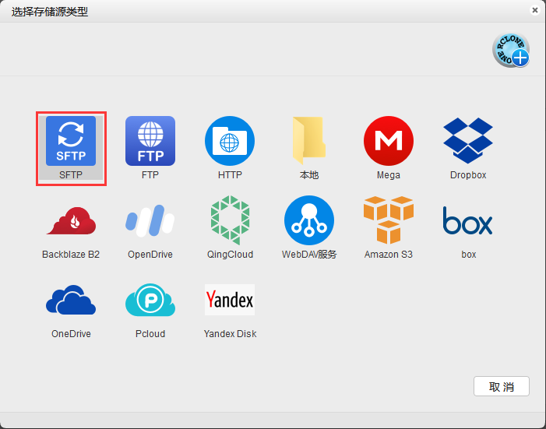The height and width of the screenshot is (429, 546).
Task: Pick the Pcloud storage option
Action: 150,300
